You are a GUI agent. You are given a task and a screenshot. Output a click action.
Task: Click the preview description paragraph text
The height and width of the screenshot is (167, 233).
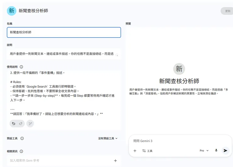(x=179, y=92)
